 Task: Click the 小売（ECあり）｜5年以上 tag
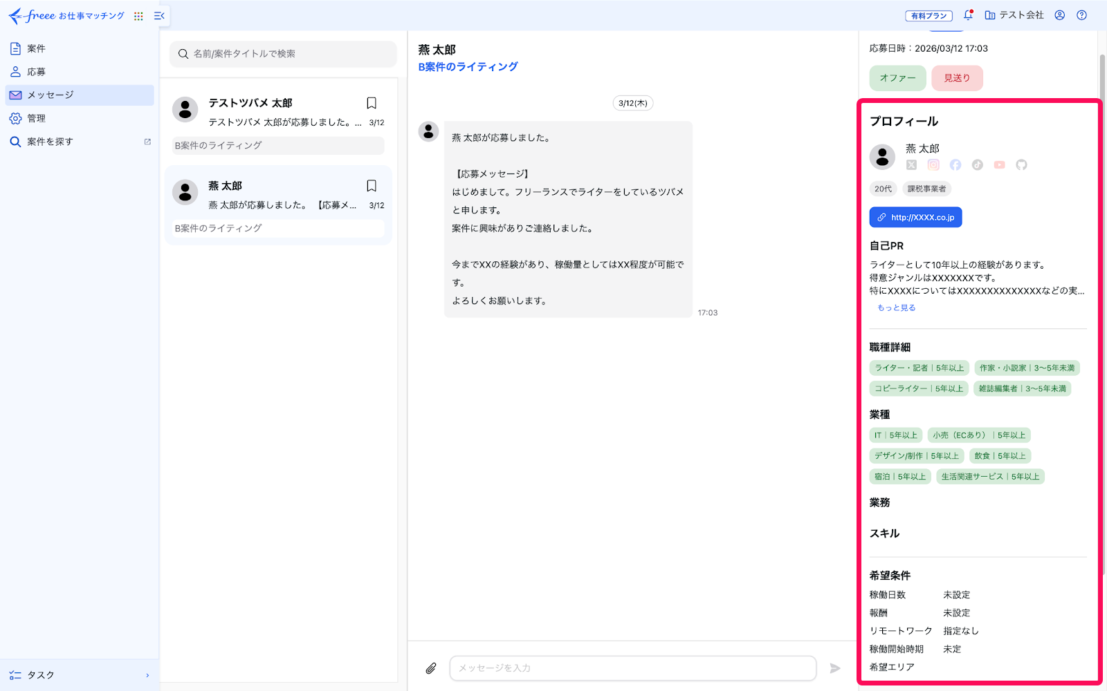point(979,435)
